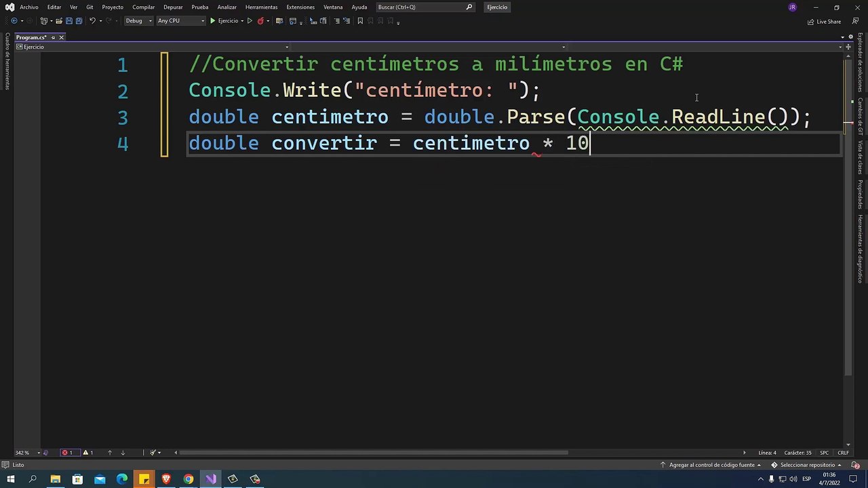This screenshot has height=488, width=868.
Task: Open File Explorer from the taskbar
Action: (x=55, y=479)
